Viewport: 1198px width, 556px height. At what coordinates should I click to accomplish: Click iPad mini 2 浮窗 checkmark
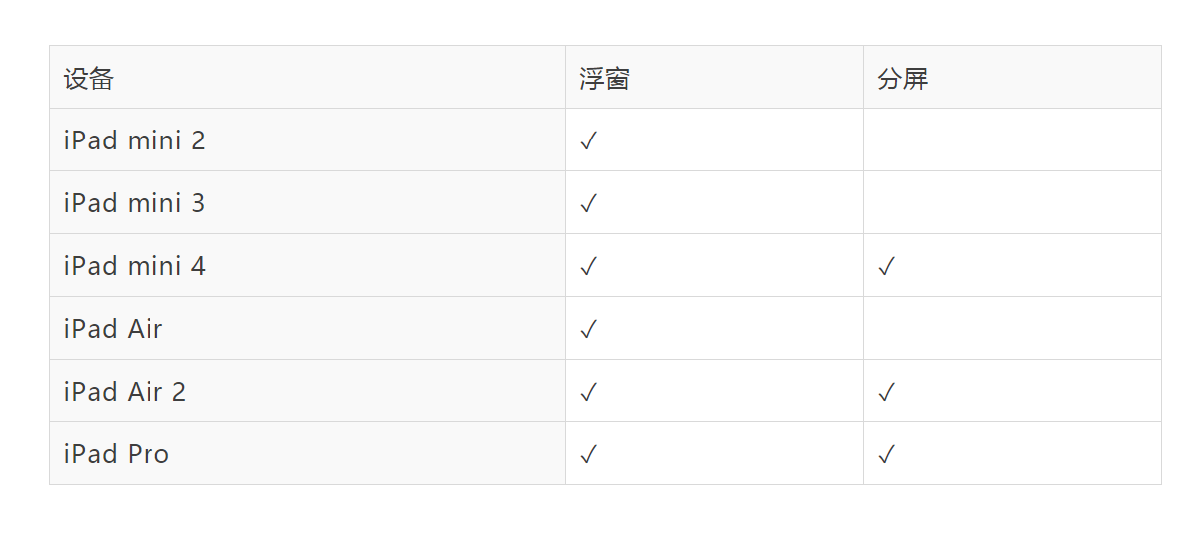pos(588,141)
